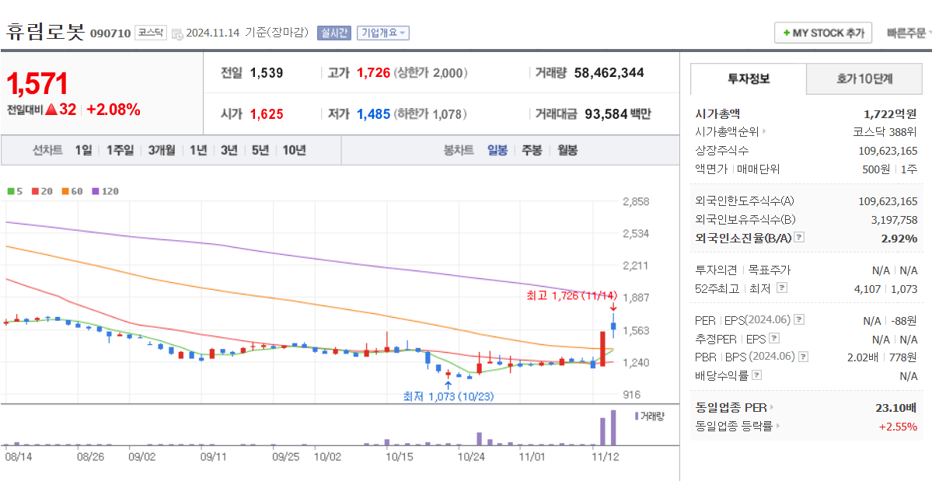Image resolution: width=932 pixels, height=481 pixels.
Task: Open help icon next to 52주최고 최저
Action: (782, 288)
